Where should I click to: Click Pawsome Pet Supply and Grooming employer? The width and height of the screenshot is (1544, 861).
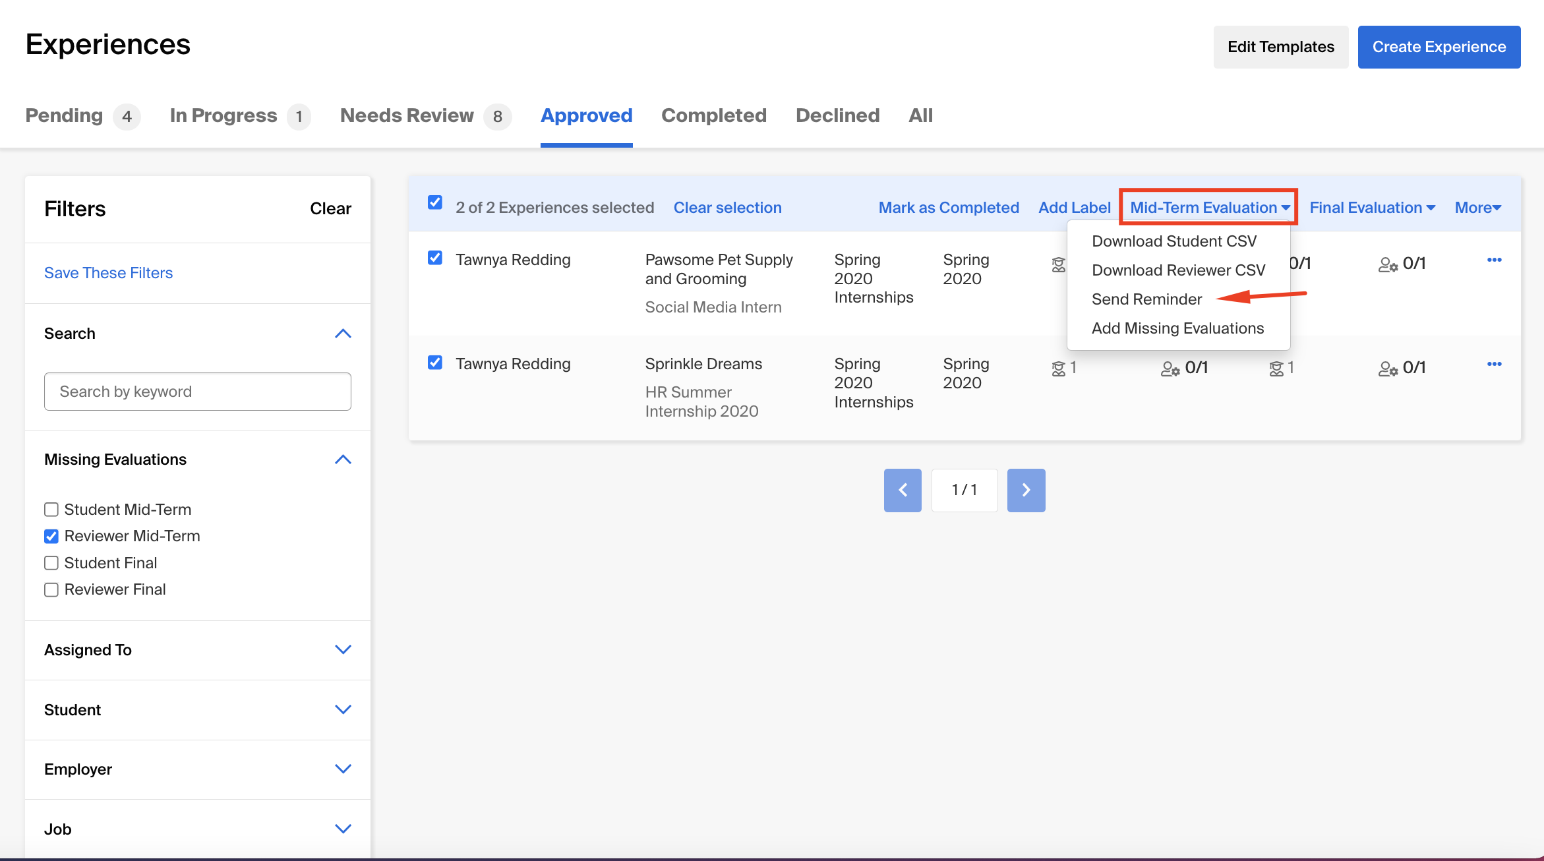point(719,269)
